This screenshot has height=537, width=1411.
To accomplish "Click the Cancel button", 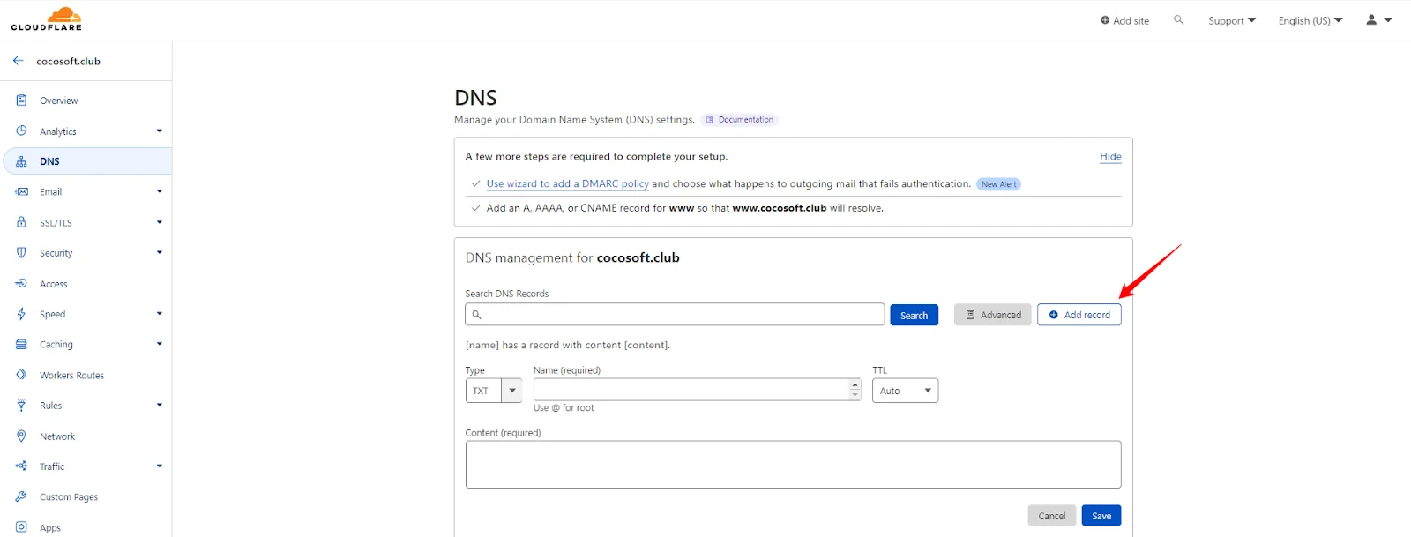I will [1051, 516].
